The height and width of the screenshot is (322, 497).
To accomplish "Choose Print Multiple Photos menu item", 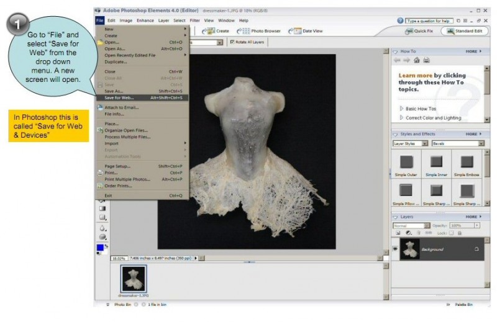I will point(142,179).
